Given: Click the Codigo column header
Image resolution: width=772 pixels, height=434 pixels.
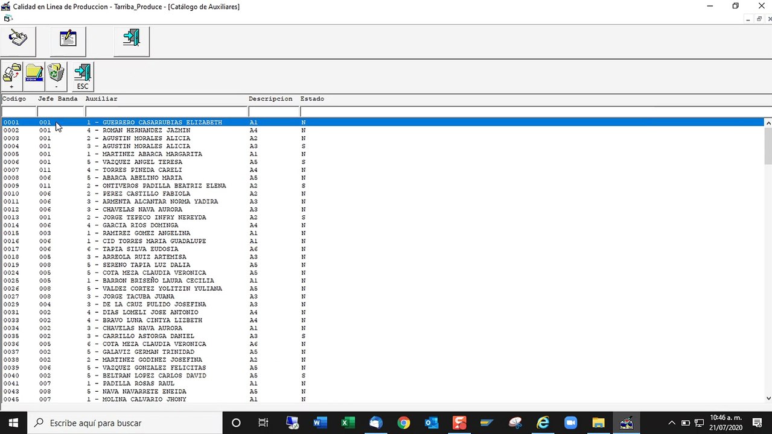Looking at the screenshot, I should point(14,98).
